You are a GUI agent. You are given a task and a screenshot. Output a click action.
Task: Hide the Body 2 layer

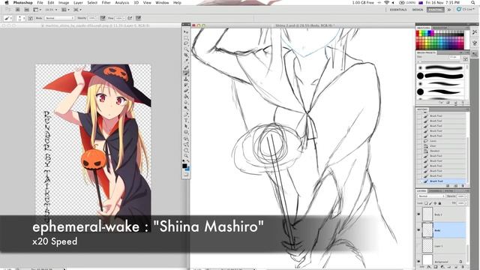[418, 214]
